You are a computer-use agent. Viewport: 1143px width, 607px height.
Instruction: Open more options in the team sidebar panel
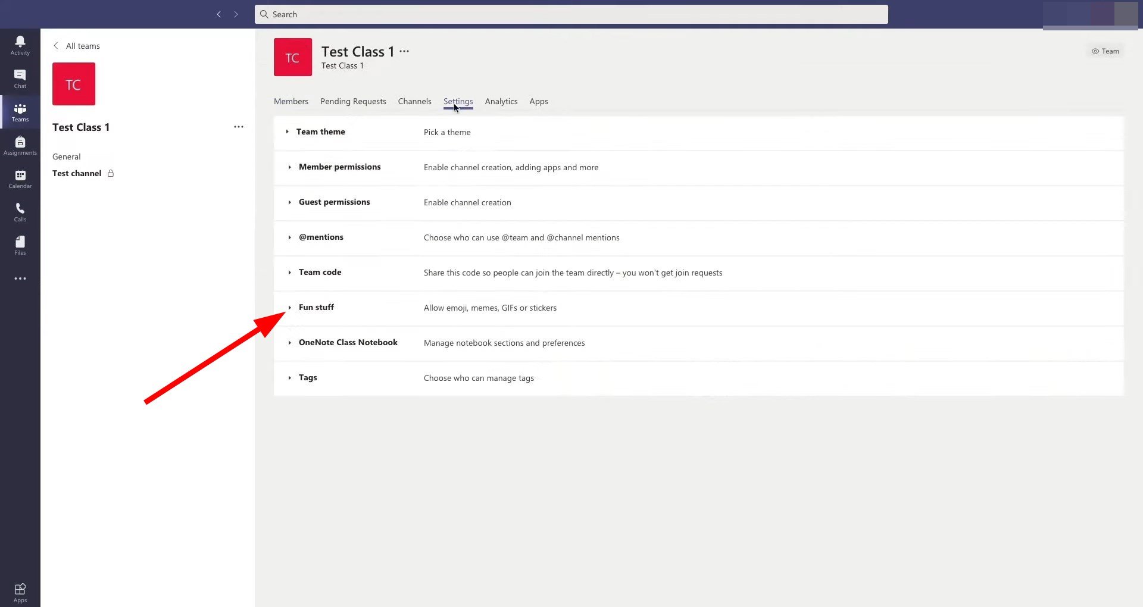[x=239, y=127]
